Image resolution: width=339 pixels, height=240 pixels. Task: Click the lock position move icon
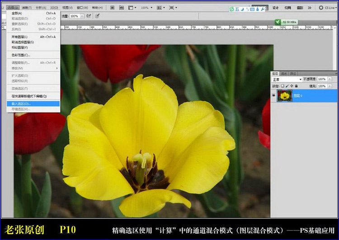point(292,85)
